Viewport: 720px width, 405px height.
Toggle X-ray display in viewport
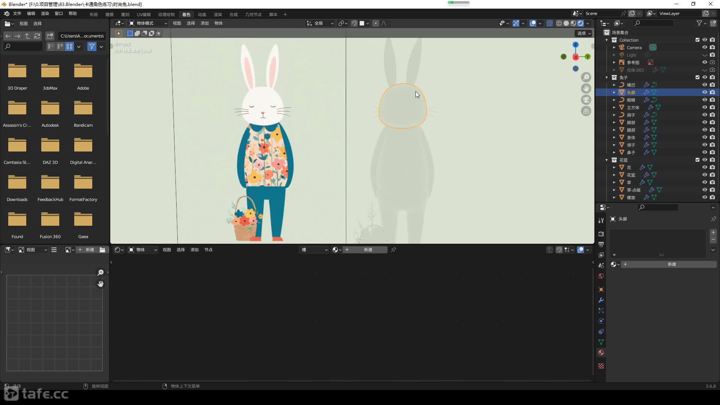click(x=549, y=23)
